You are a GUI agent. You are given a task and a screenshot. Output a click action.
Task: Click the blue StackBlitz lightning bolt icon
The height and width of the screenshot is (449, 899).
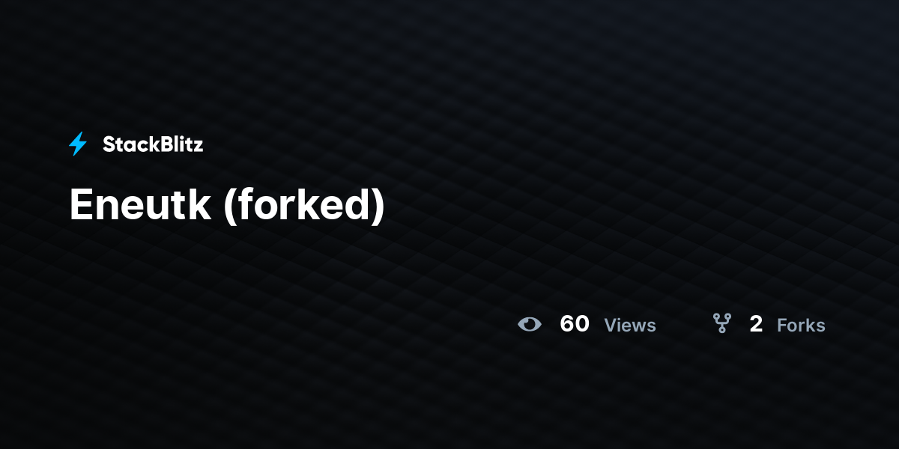point(78,144)
